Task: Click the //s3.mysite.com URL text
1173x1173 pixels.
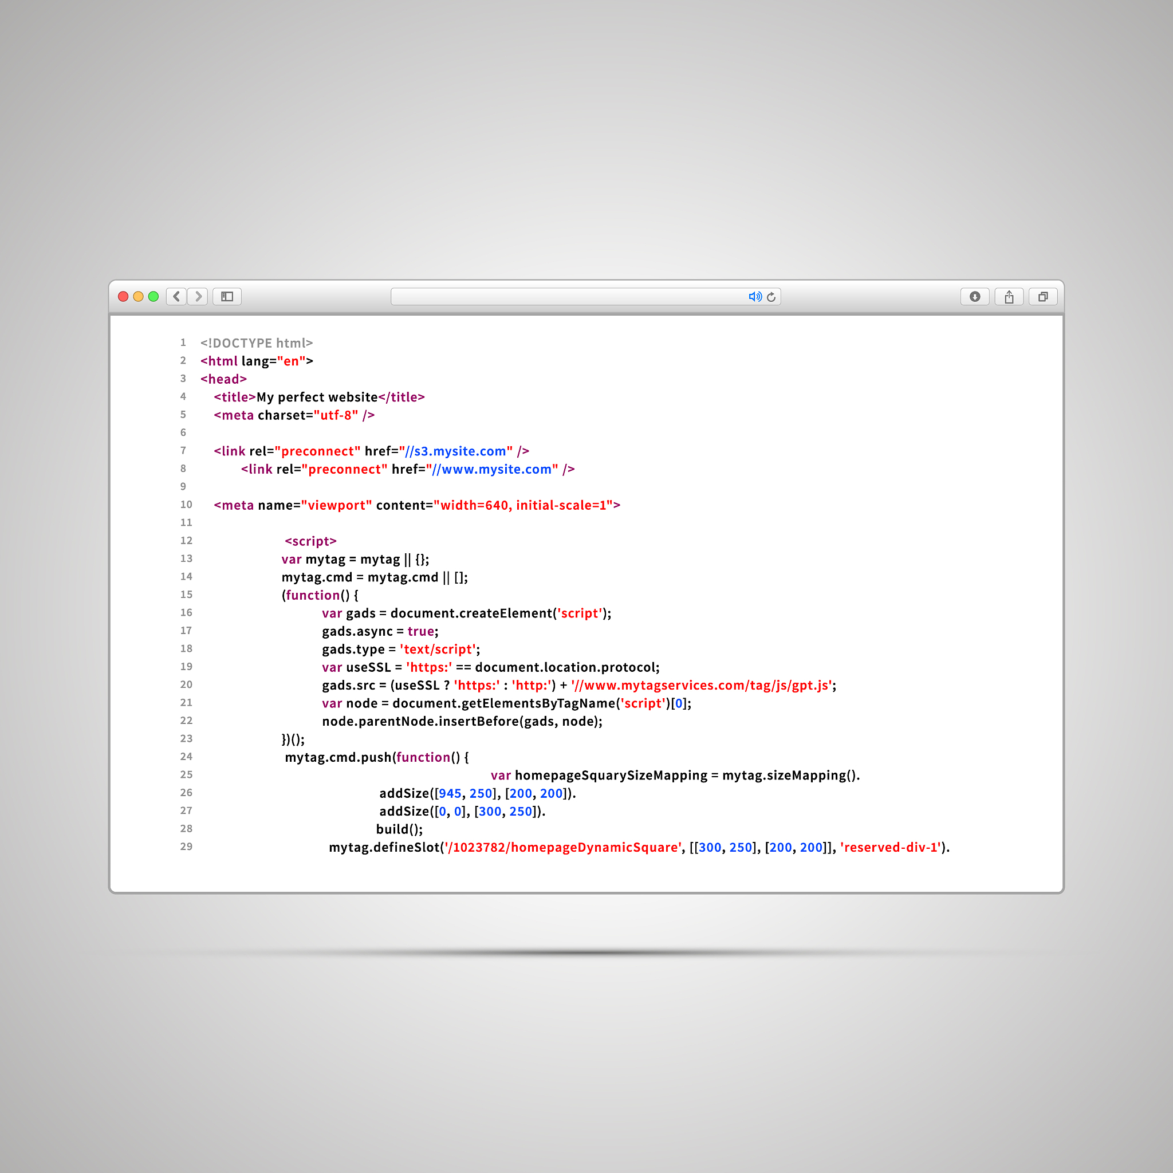Action: pyautogui.click(x=456, y=451)
